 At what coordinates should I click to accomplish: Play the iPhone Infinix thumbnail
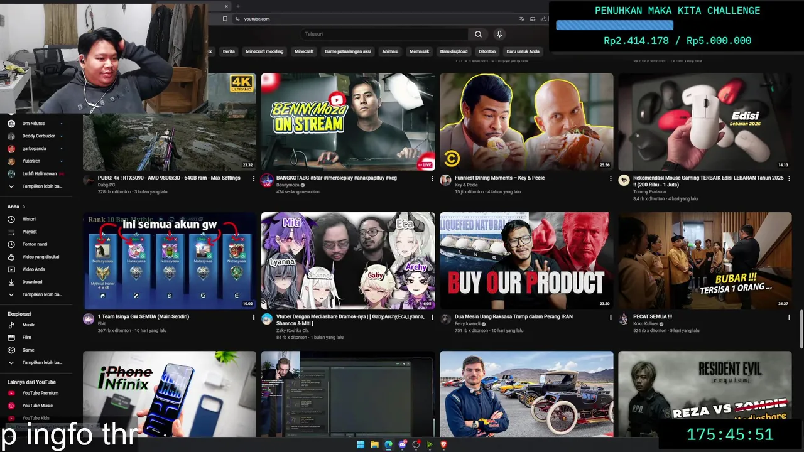[x=170, y=394]
